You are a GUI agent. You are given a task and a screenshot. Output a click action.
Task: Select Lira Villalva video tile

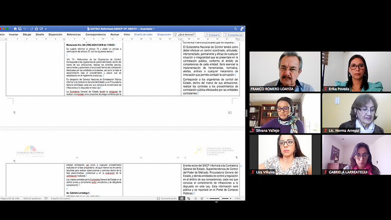tap(285, 155)
